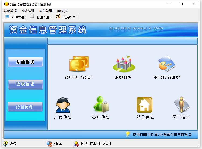Open the 组织机构 castle icon
The height and width of the screenshot is (149, 202).
124,64
